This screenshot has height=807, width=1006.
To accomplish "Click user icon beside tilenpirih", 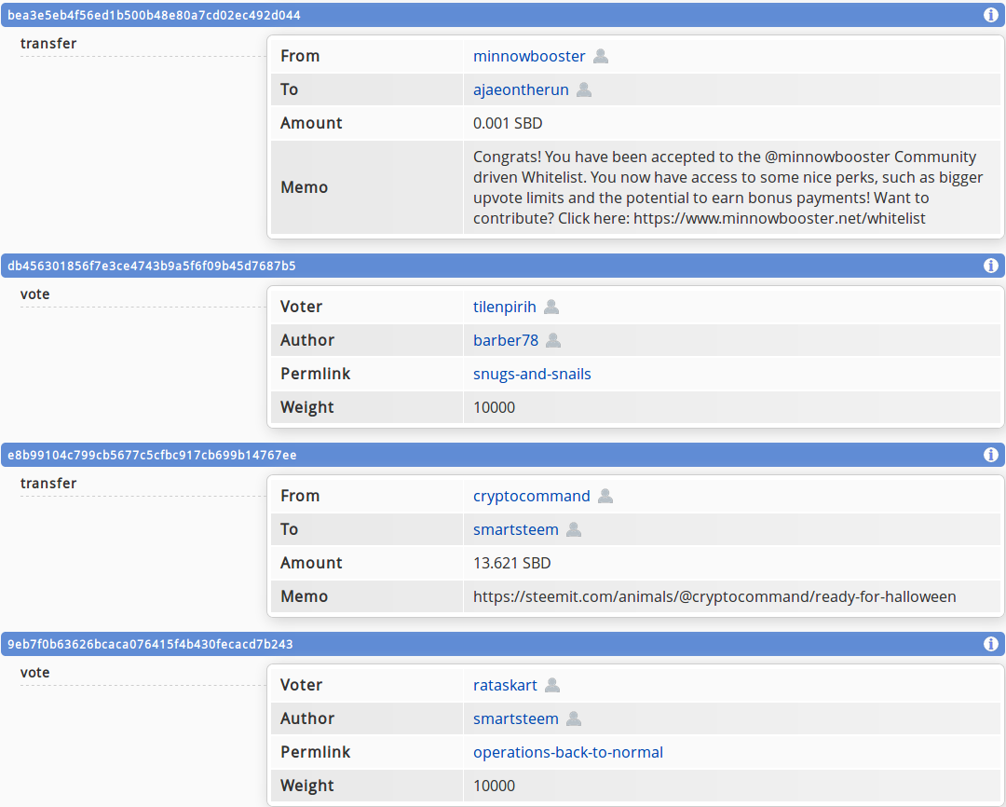I will 551,307.
